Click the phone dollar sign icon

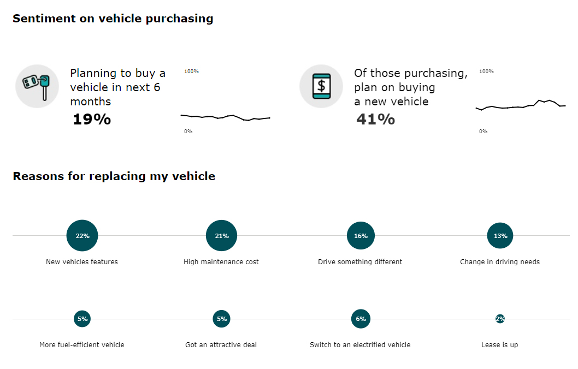[x=321, y=86]
